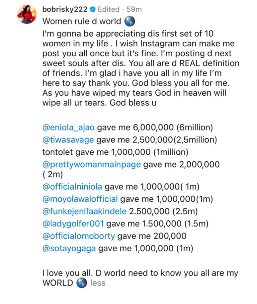Visit the @moyolawalofficial profile link
Screen dimensions: 257x304
[x=80, y=199]
